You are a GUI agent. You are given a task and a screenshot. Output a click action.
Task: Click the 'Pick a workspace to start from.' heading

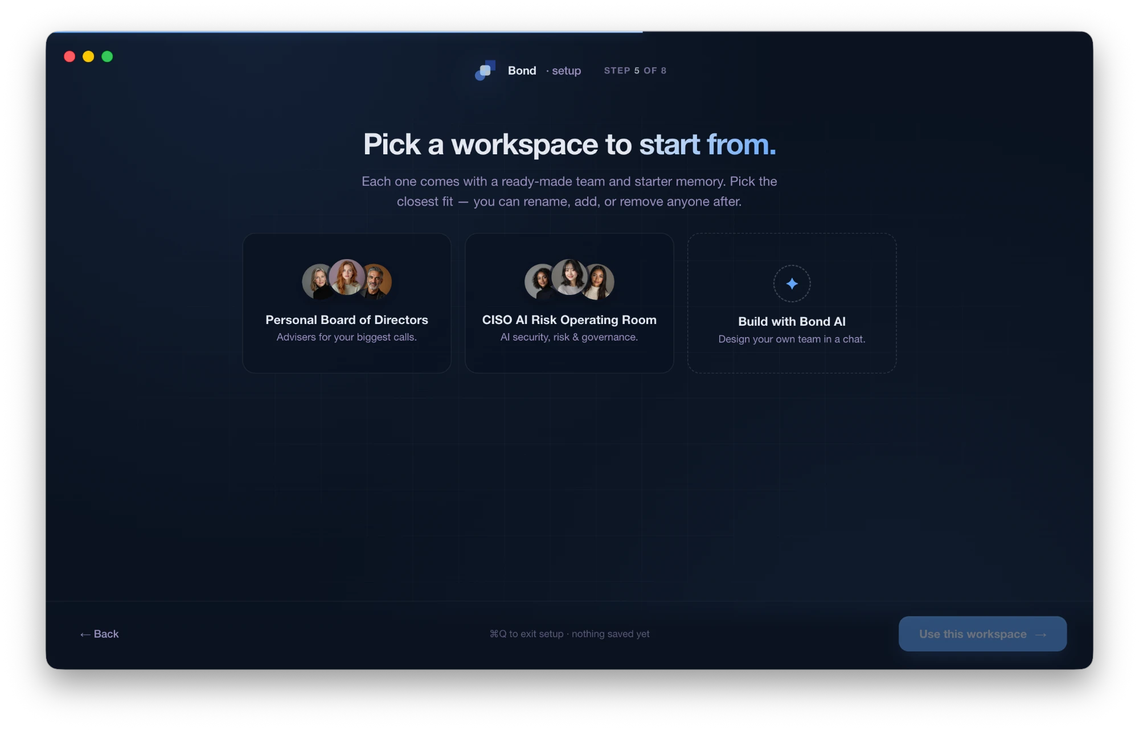[569, 144]
